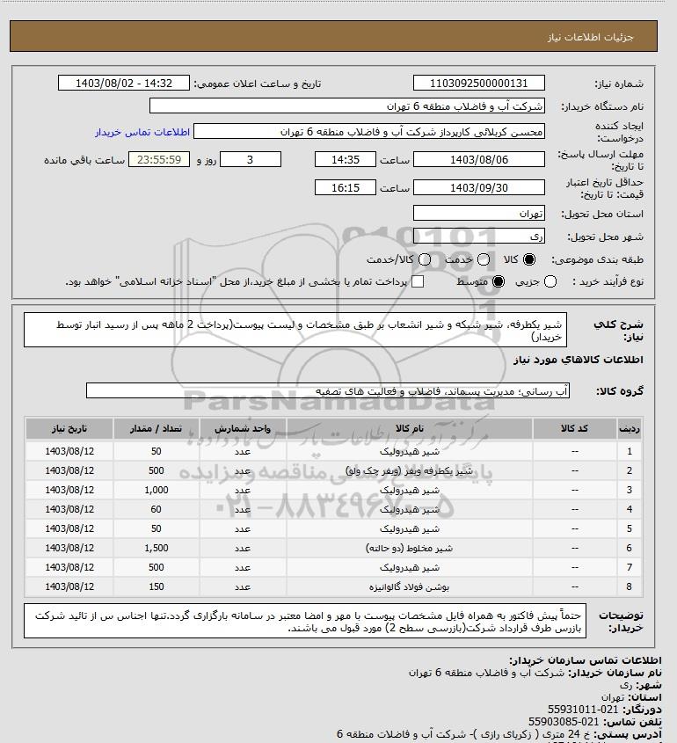Click the section title اطلاعات کالاهای مورد نیاز
Viewport: 677px width, 743px height.
[579, 361]
